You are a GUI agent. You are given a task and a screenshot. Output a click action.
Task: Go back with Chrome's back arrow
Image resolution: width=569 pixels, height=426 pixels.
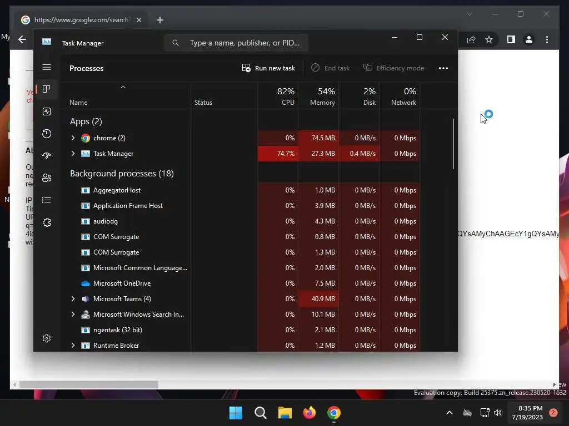coord(22,39)
